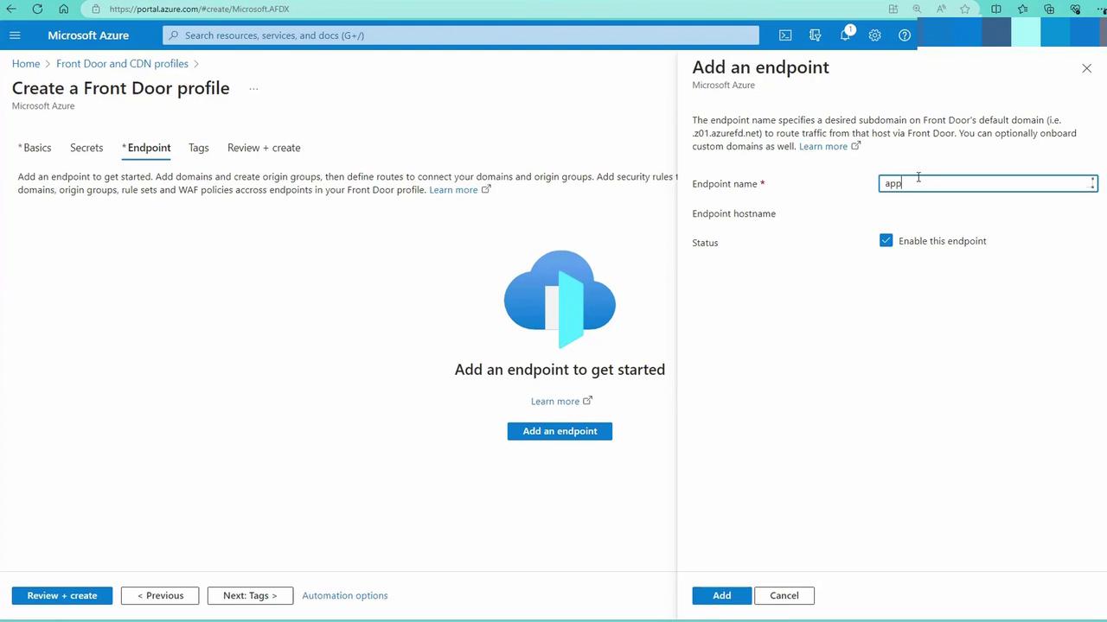The image size is (1107, 622).
Task: Open the browser settings and more menu
Action: (x=1101, y=9)
